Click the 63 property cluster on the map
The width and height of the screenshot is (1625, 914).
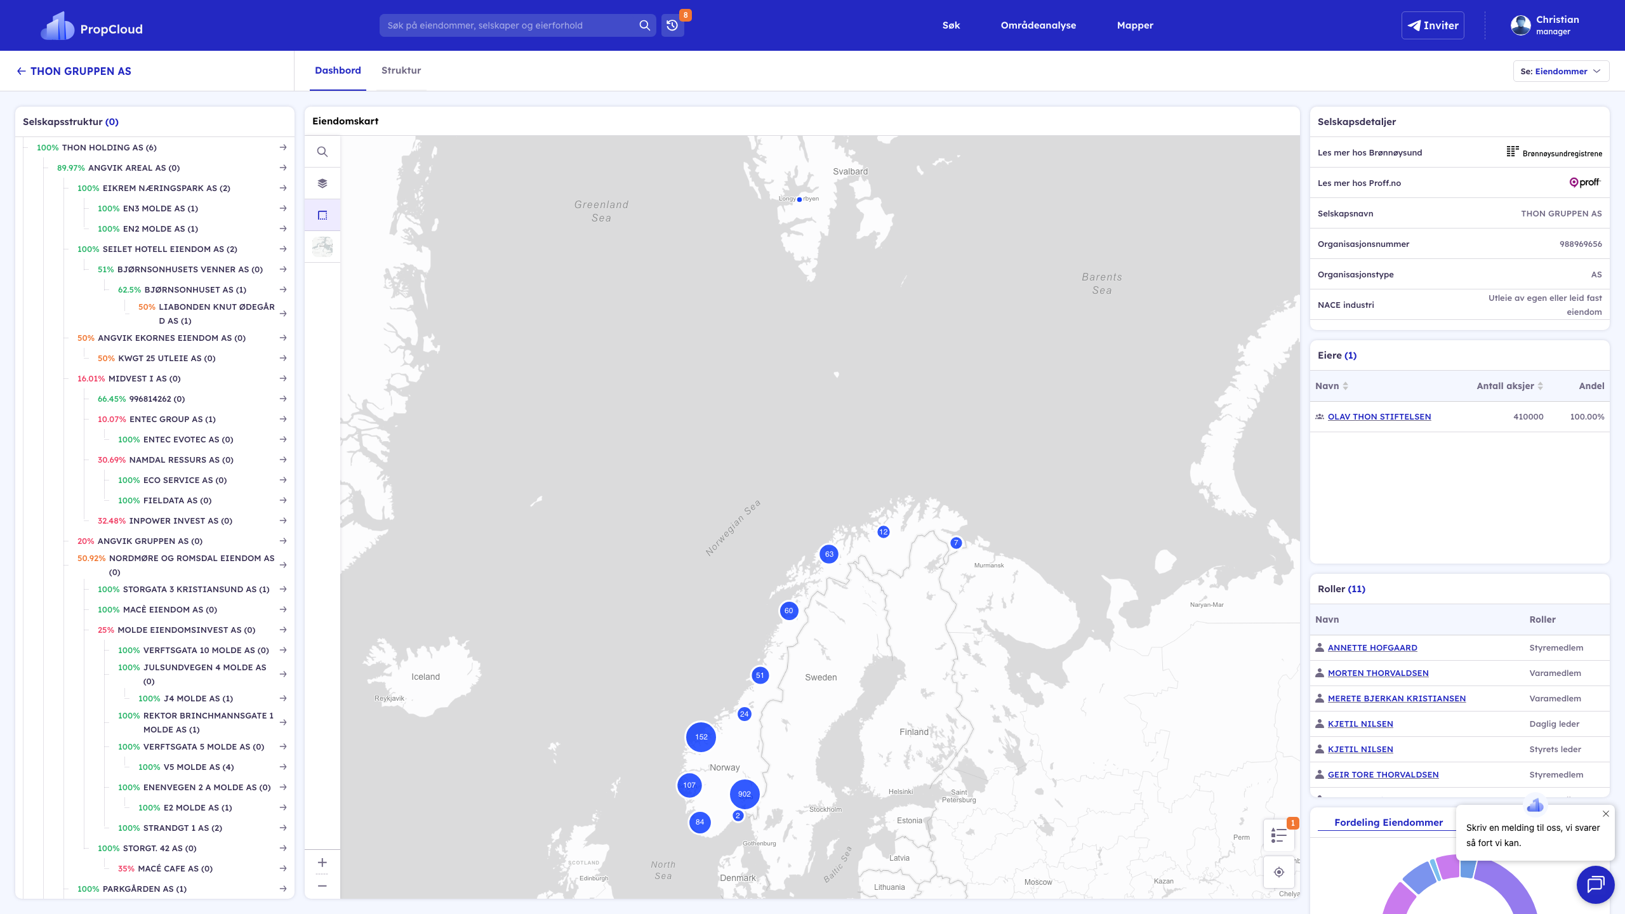(x=829, y=554)
